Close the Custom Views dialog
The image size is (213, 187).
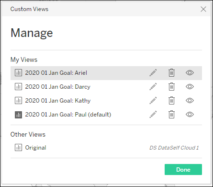pos(203,9)
